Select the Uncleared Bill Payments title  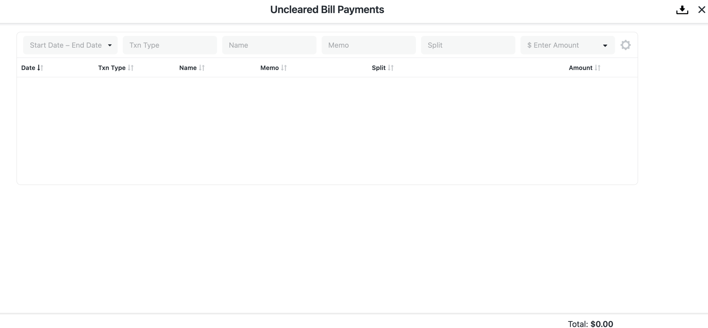(327, 9)
